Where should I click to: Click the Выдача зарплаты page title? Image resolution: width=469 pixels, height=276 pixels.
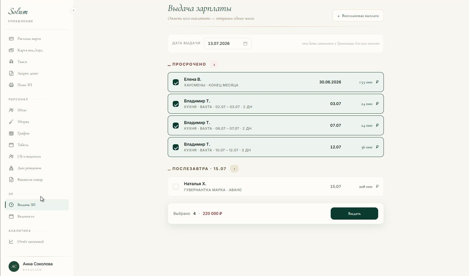200,9
